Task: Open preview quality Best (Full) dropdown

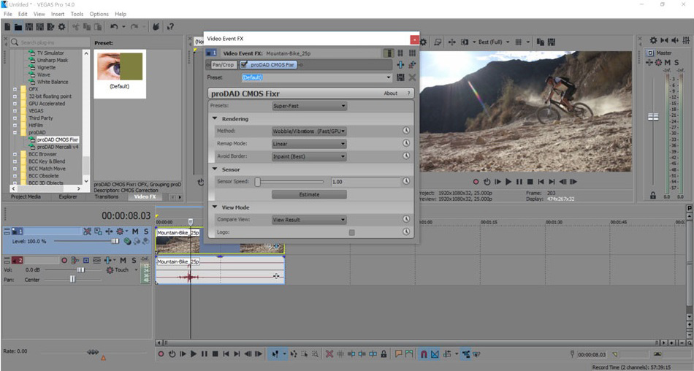Action: [x=494, y=42]
